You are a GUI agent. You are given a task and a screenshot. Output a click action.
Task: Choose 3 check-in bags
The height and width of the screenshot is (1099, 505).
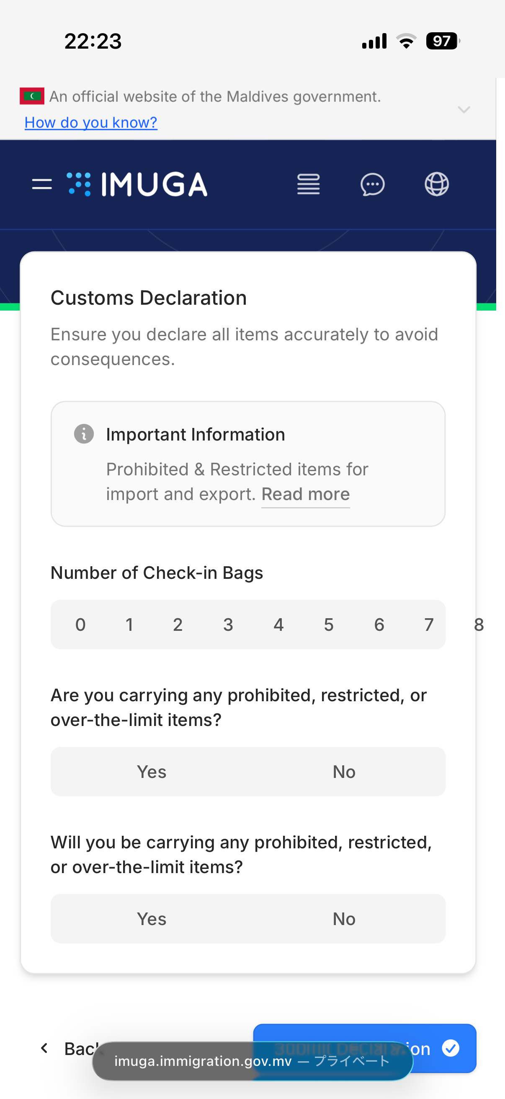(228, 625)
